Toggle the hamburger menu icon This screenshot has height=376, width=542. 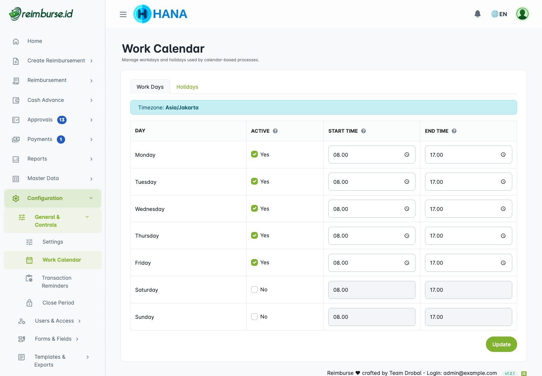(x=123, y=14)
